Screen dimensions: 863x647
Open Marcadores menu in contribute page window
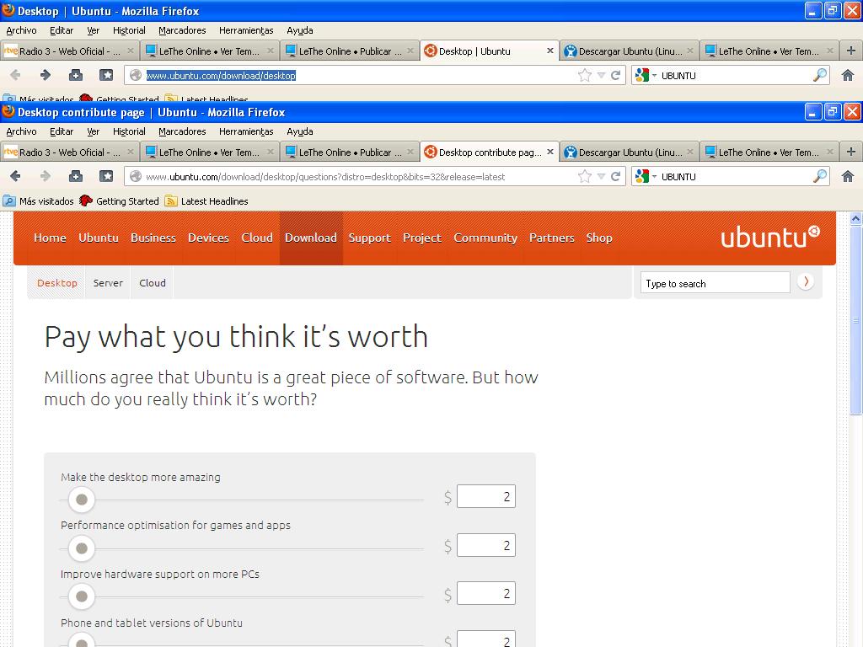182,131
